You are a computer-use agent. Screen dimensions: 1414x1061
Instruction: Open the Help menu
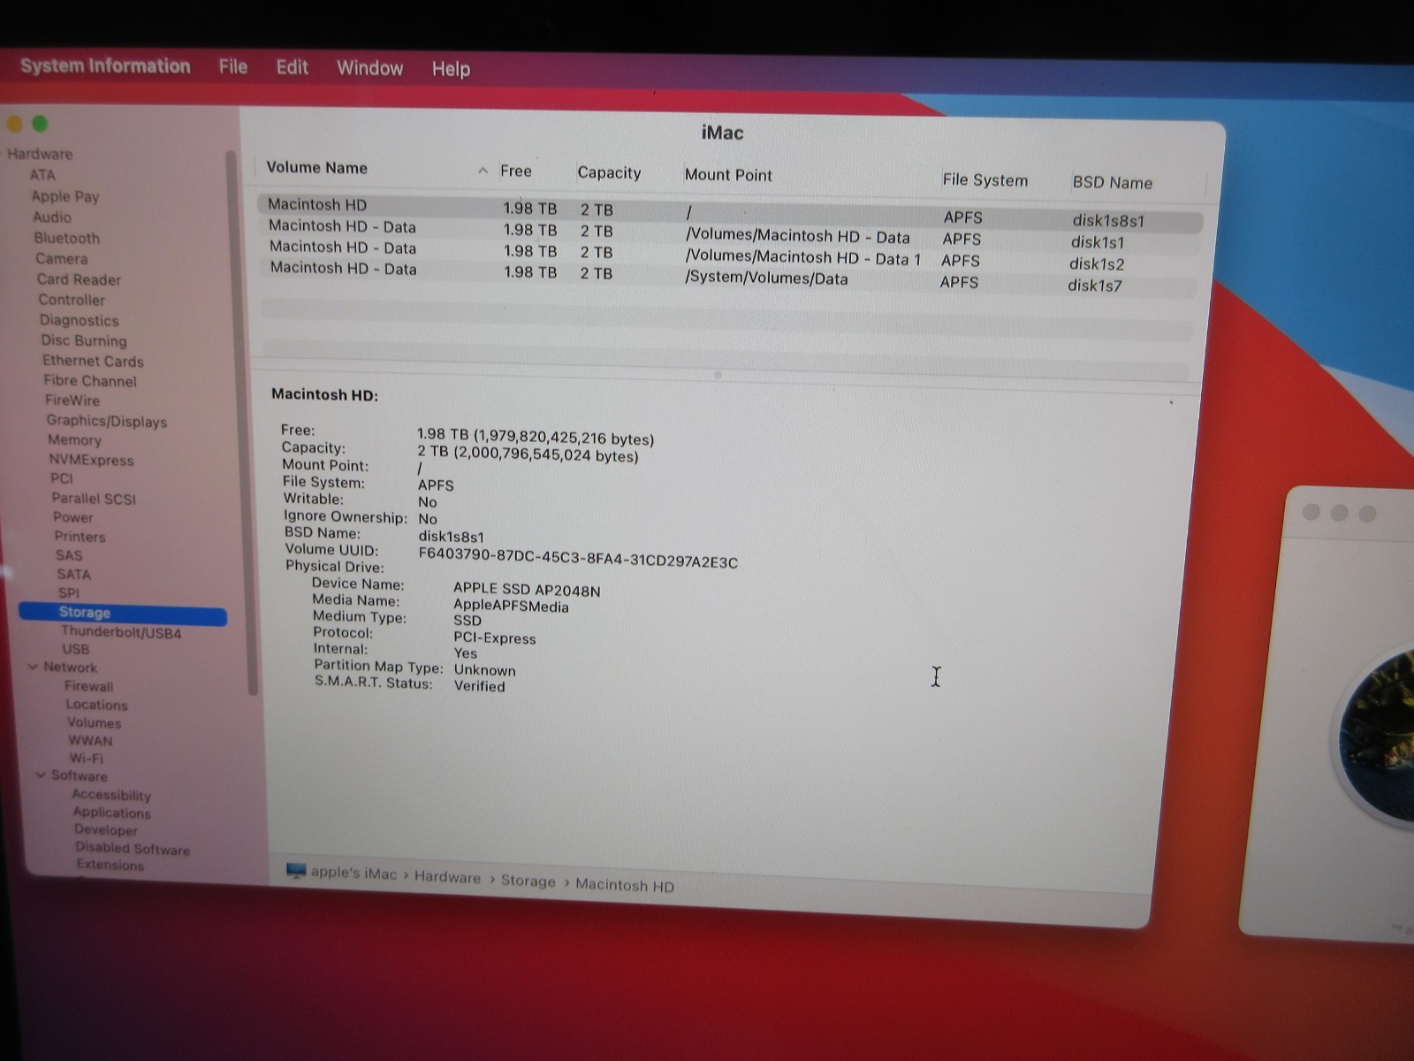click(x=451, y=69)
